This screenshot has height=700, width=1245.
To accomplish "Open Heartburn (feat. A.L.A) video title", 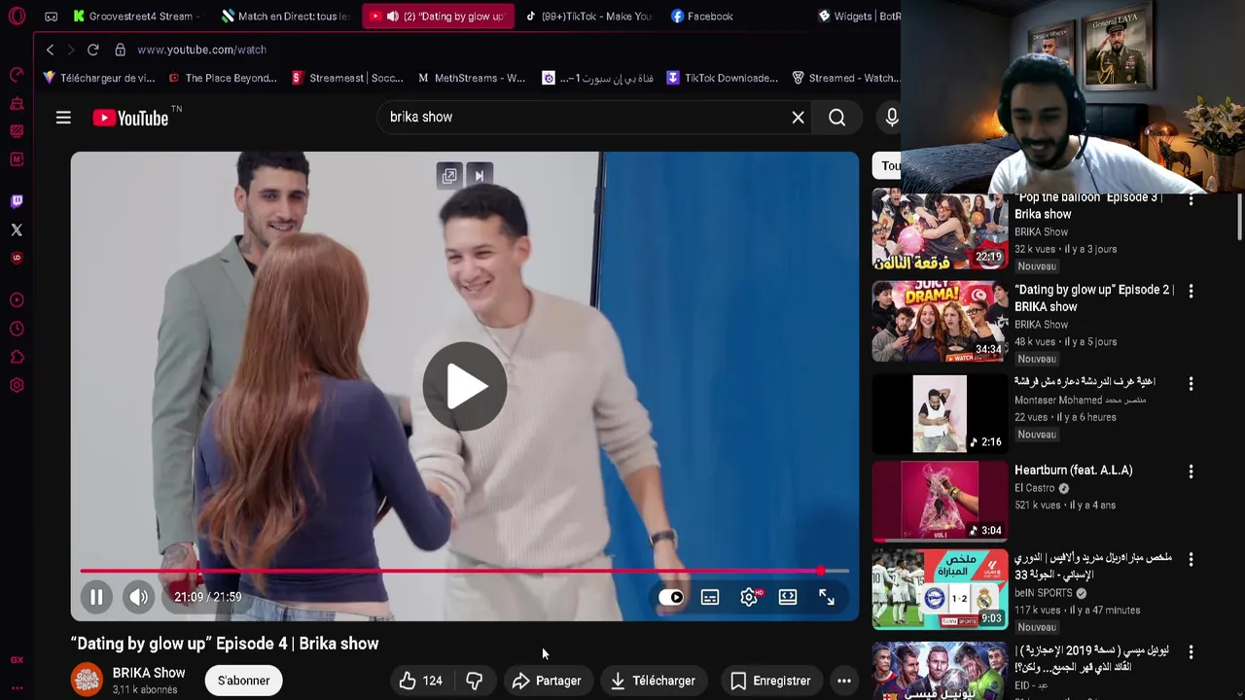I will 1074,470.
